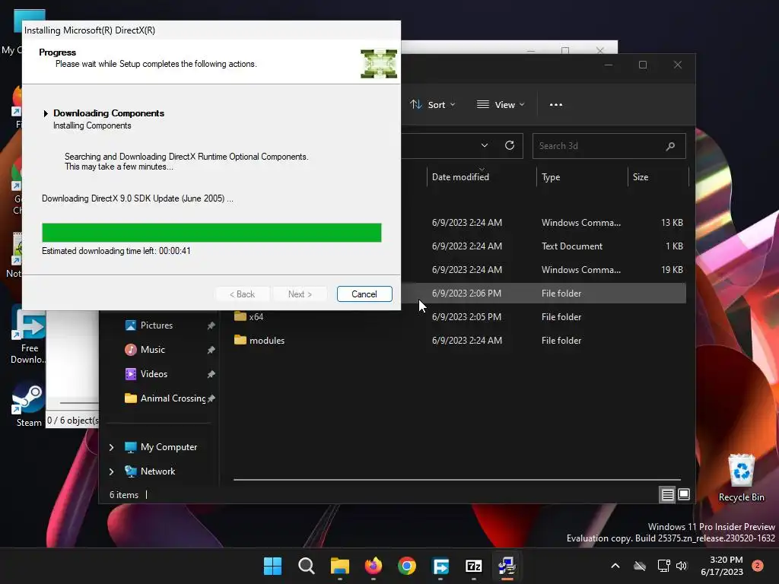Open taskbar Search

pyautogui.click(x=306, y=566)
